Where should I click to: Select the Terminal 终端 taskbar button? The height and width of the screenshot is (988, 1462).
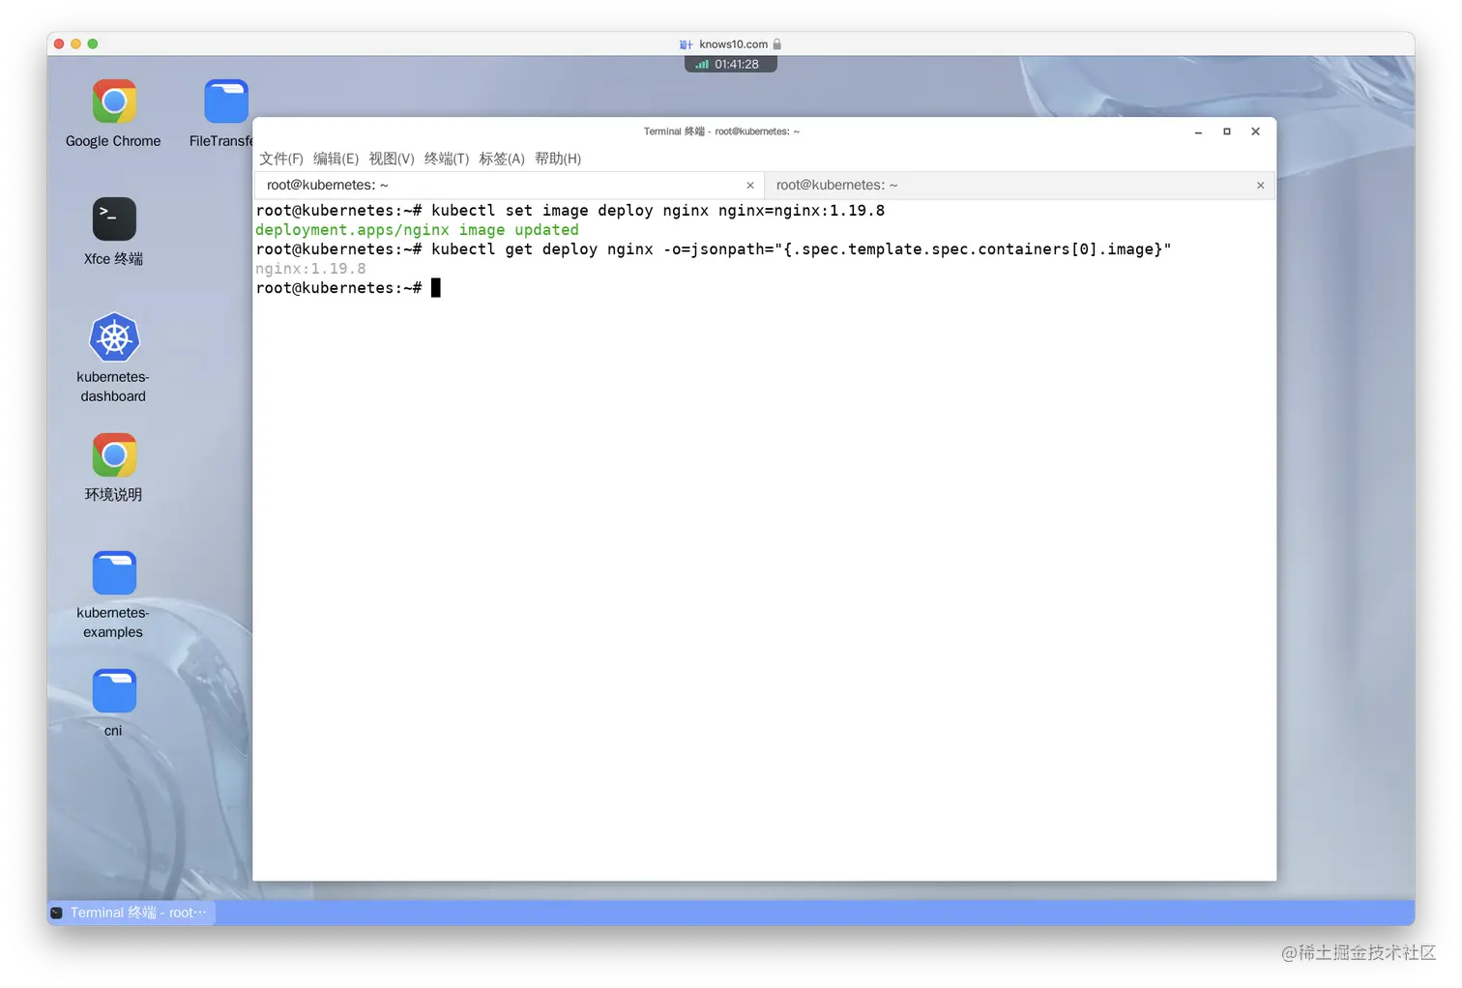click(131, 912)
